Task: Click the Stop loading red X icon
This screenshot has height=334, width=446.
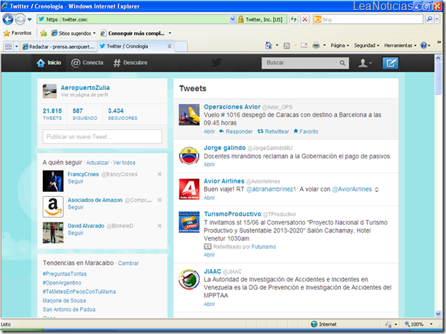Action: tap(305, 19)
